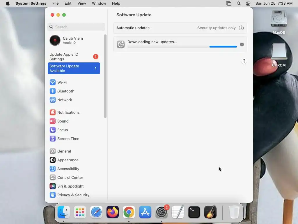The image size is (298, 224).
Task: Open the View menu
Action: [x=81, y=3]
